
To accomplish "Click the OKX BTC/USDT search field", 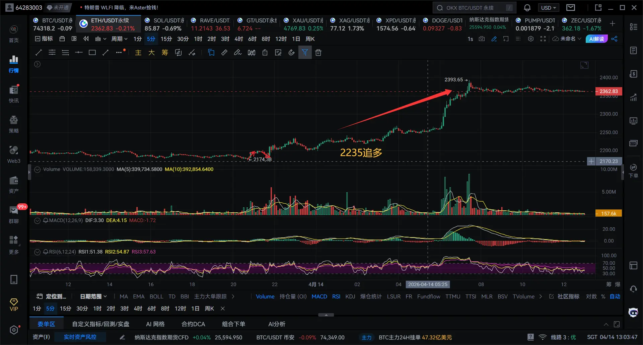I will (x=475, y=8).
